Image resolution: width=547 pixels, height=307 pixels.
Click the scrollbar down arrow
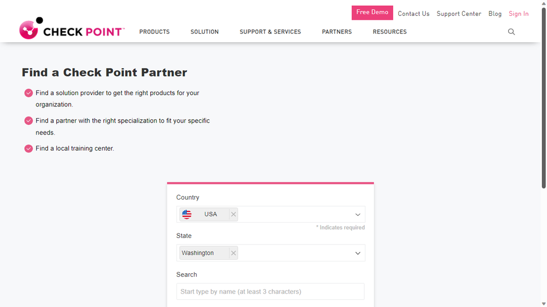[544, 304]
